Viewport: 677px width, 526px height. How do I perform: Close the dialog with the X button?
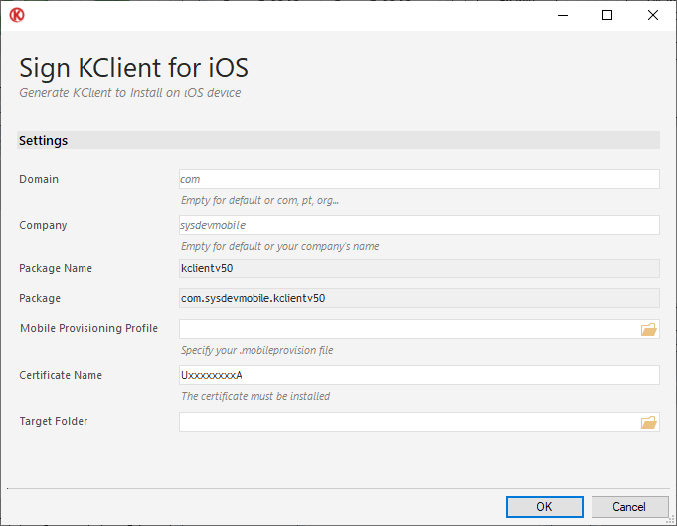tap(653, 15)
